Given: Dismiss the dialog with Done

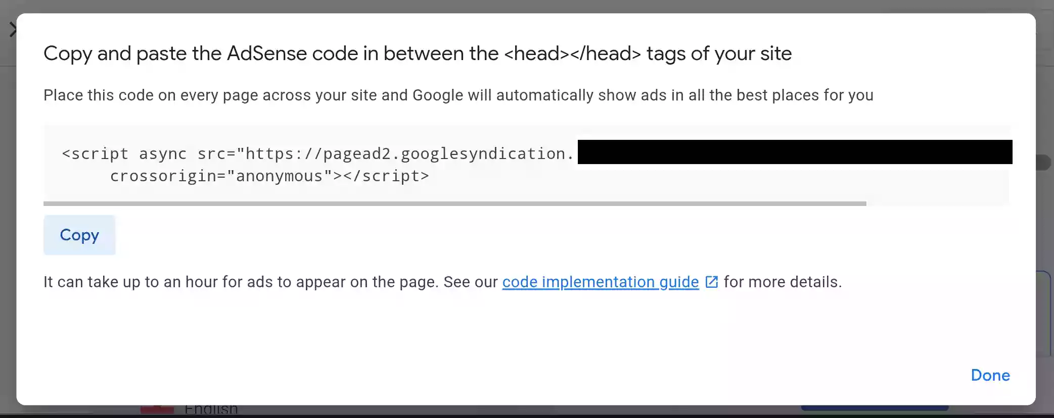Looking at the screenshot, I should 990,375.
